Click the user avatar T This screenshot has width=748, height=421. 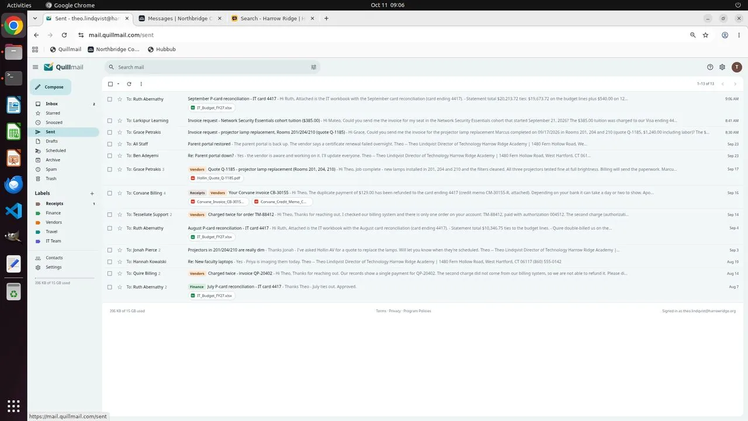click(736, 67)
